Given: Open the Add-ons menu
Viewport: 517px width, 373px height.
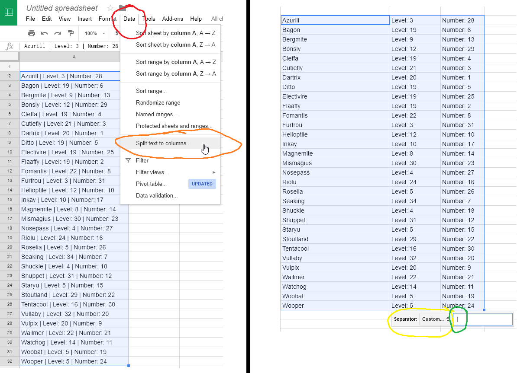Looking at the screenshot, I should [x=172, y=19].
